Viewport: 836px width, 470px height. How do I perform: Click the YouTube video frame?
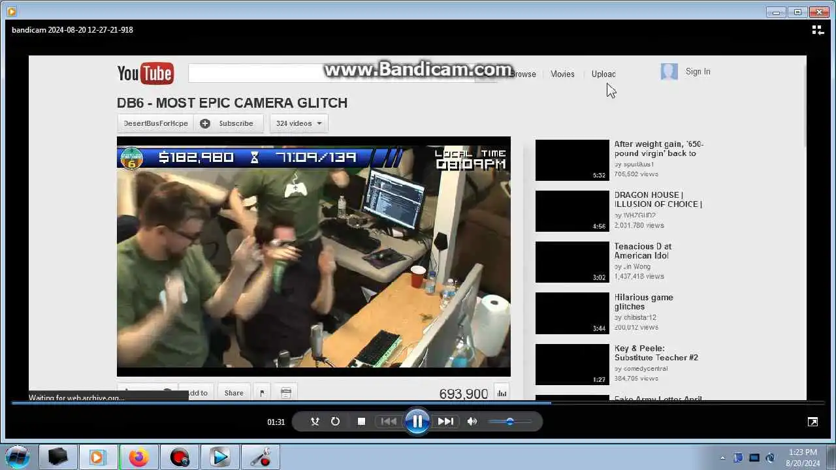pos(313,257)
